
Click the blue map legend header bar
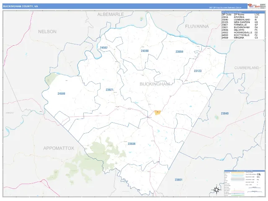(245, 171)
